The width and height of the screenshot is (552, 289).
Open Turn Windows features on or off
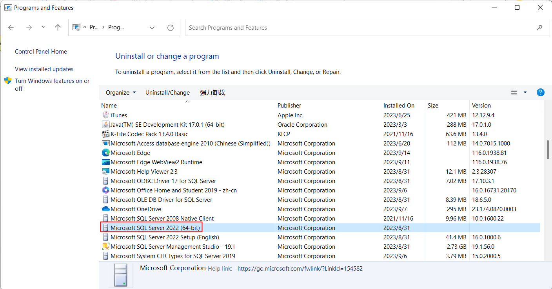click(52, 85)
